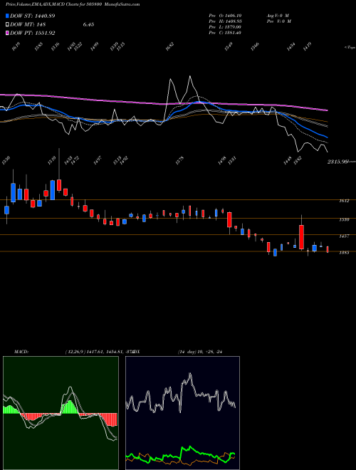The height and width of the screenshot is (470, 356).
Task: Click the red MACD histogram bars at right
Action: tap(108, 419)
